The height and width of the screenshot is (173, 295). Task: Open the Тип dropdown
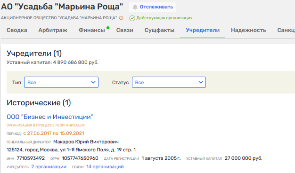coord(61,82)
